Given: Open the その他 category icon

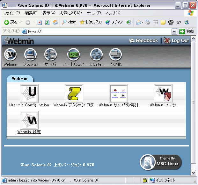Looking at the screenshot, I should (115, 54).
